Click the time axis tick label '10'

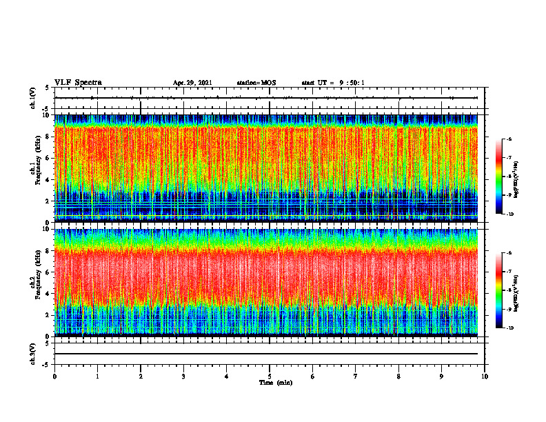485,376
